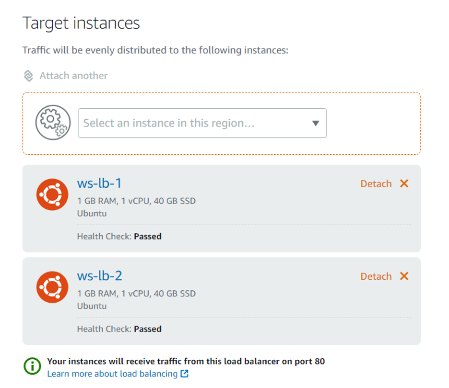Click Learn more about load balancing
The image size is (449, 388).
113,374
